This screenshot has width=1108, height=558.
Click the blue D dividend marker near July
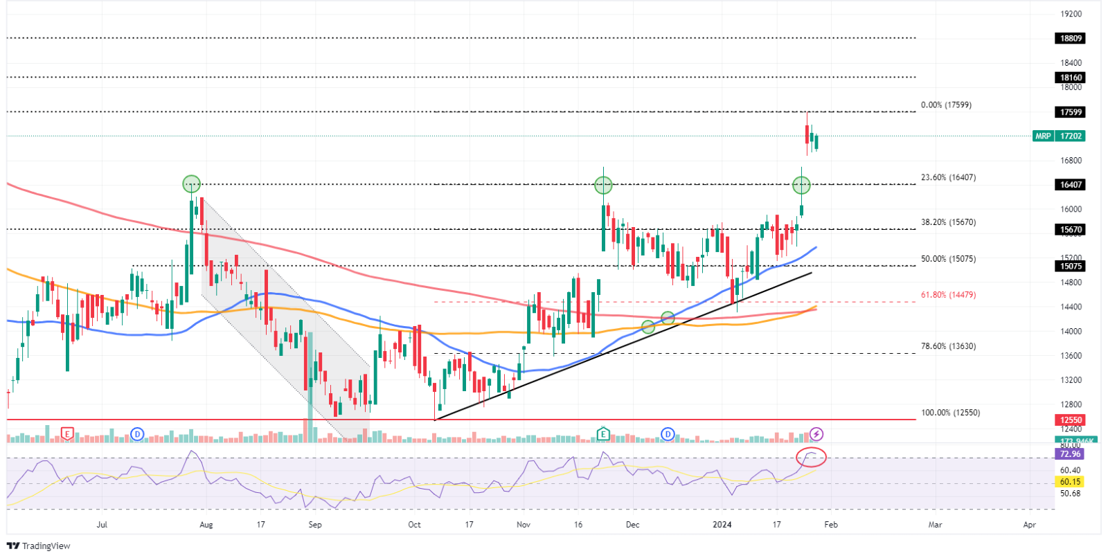pos(137,434)
